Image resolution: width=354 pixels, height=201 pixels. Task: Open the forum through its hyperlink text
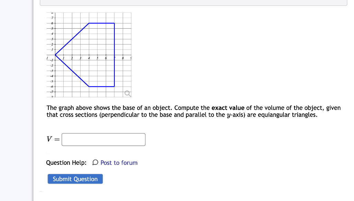pyautogui.click(x=119, y=162)
